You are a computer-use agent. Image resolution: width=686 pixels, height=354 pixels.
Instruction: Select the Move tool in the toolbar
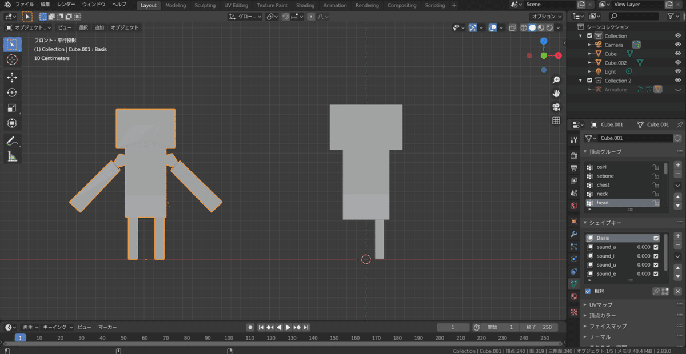click(12, 77)
